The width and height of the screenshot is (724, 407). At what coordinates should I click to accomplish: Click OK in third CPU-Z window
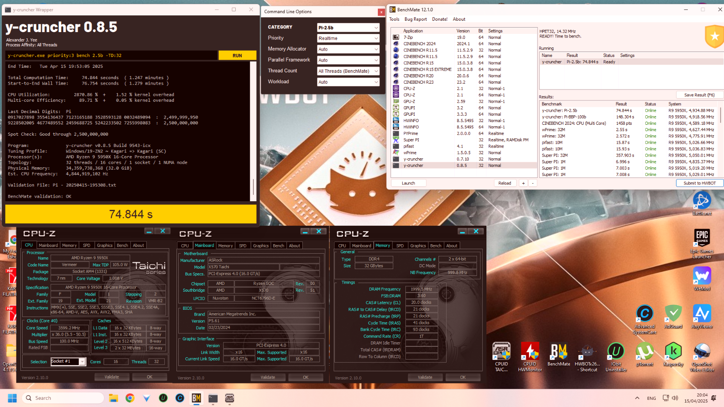click(462, 377)
